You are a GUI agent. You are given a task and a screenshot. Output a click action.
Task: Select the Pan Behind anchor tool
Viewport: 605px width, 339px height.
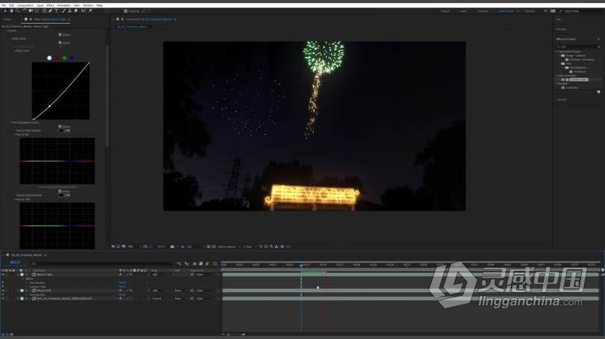coord(37,11)
